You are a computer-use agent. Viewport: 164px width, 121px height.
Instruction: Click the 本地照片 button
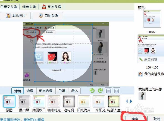tap(15, 16)
